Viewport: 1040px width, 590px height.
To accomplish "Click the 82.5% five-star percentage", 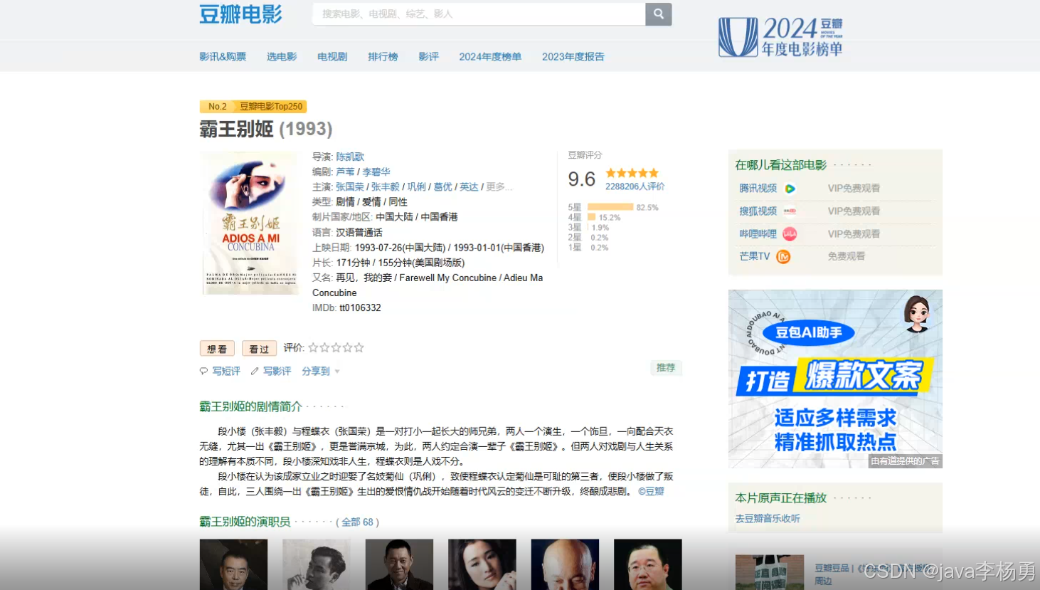I will point(647,208).
